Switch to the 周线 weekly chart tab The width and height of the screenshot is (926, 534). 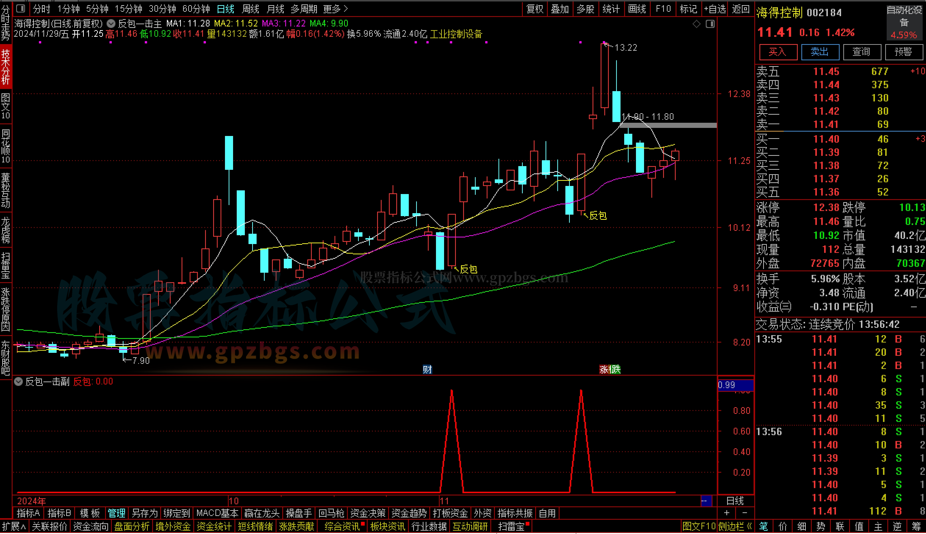point(250,9)
